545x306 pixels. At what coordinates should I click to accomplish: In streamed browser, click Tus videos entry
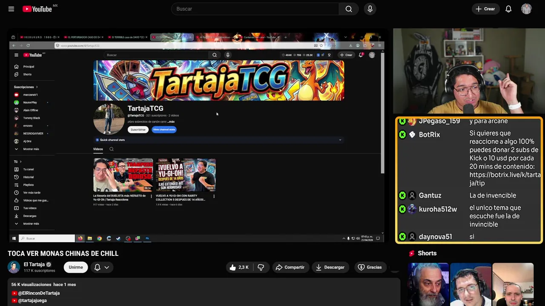click(x=29, y=208)
